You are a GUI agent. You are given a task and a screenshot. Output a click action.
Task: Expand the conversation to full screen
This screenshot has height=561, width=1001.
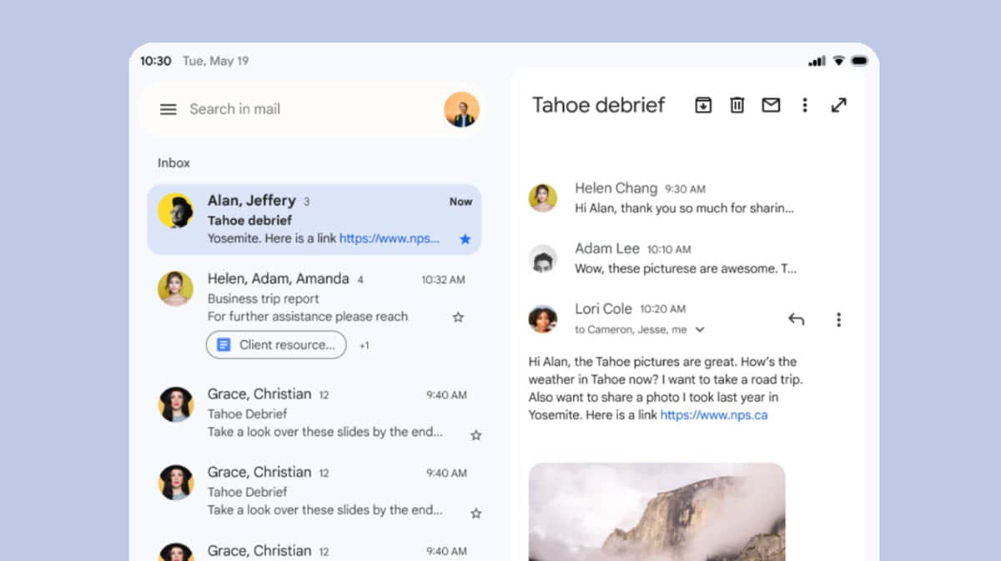pos(839,105)
